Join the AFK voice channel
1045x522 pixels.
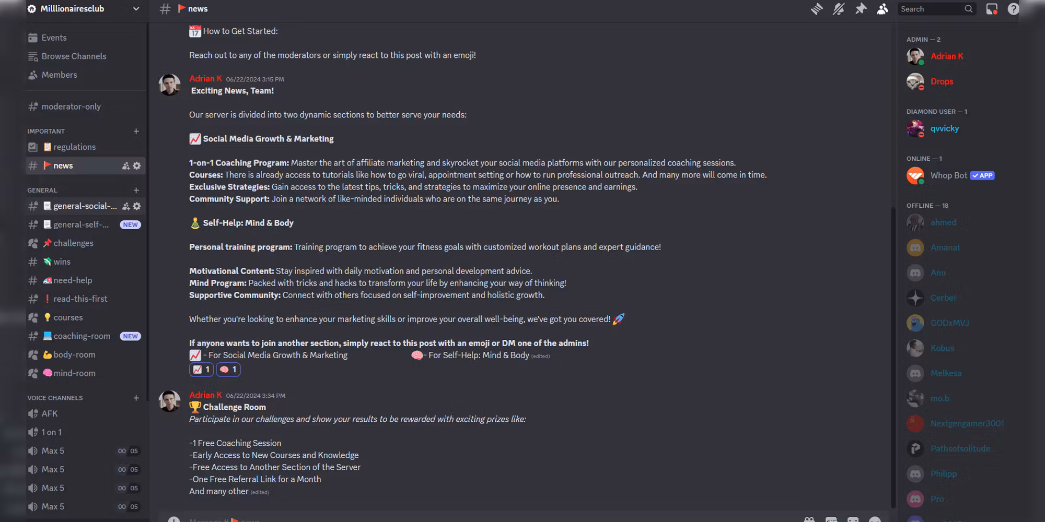click(50, 413)
